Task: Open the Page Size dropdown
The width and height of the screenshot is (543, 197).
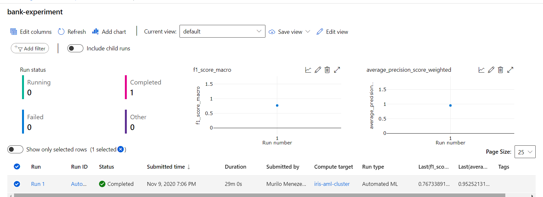Action: tap(525, 152)
